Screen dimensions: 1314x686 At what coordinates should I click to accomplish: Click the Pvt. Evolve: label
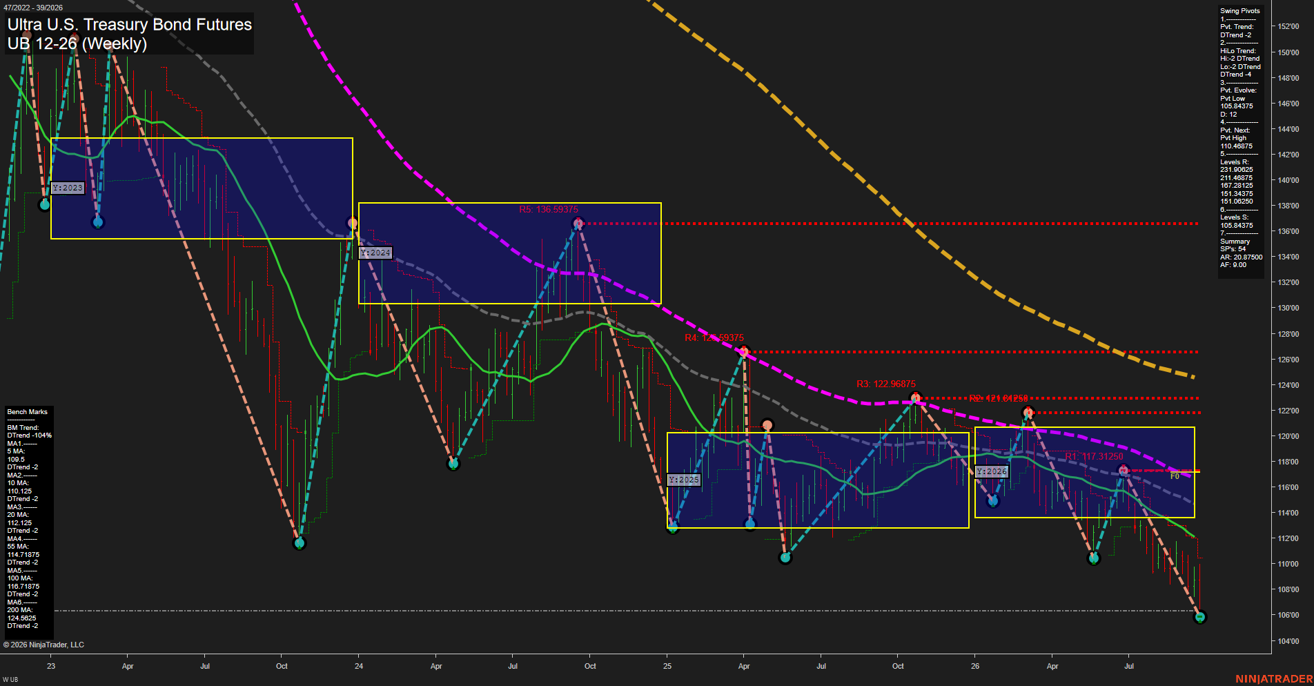pos(1238,90)
